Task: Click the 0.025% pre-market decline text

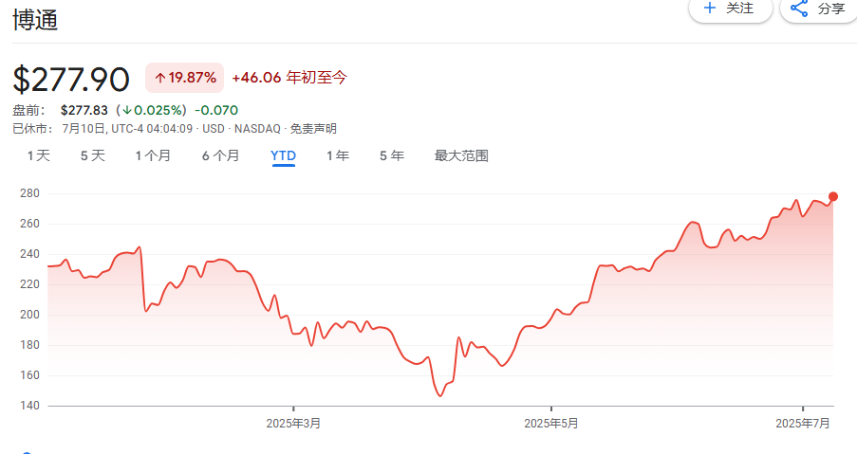Action: click(152, 110)
